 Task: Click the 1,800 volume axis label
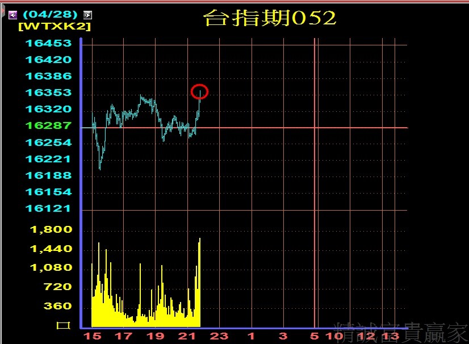(x=51, y=229)
